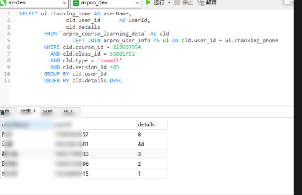The height and width of the screenshot is (195, 302).
Task: Select the userId cell ending in 33
Action: pyautogui.click(x=95, y=154)
